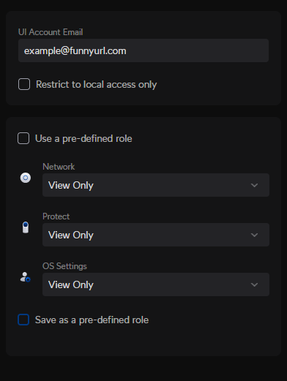Check the Use a pre-defined role box

pyautogui.click(x=23, y=138)
